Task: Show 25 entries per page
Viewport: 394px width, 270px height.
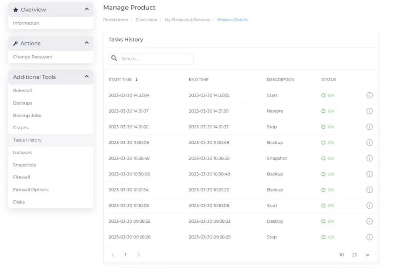Action: point(354,255)
